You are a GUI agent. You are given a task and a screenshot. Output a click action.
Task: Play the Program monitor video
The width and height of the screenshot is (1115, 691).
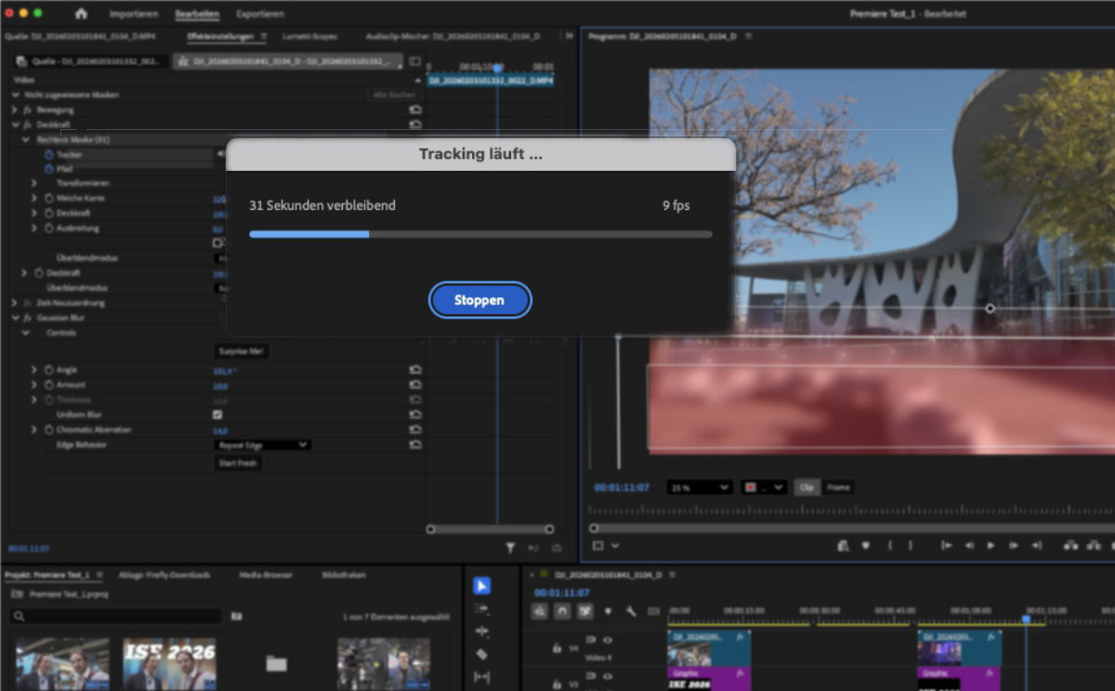click(x=990, y=546)
